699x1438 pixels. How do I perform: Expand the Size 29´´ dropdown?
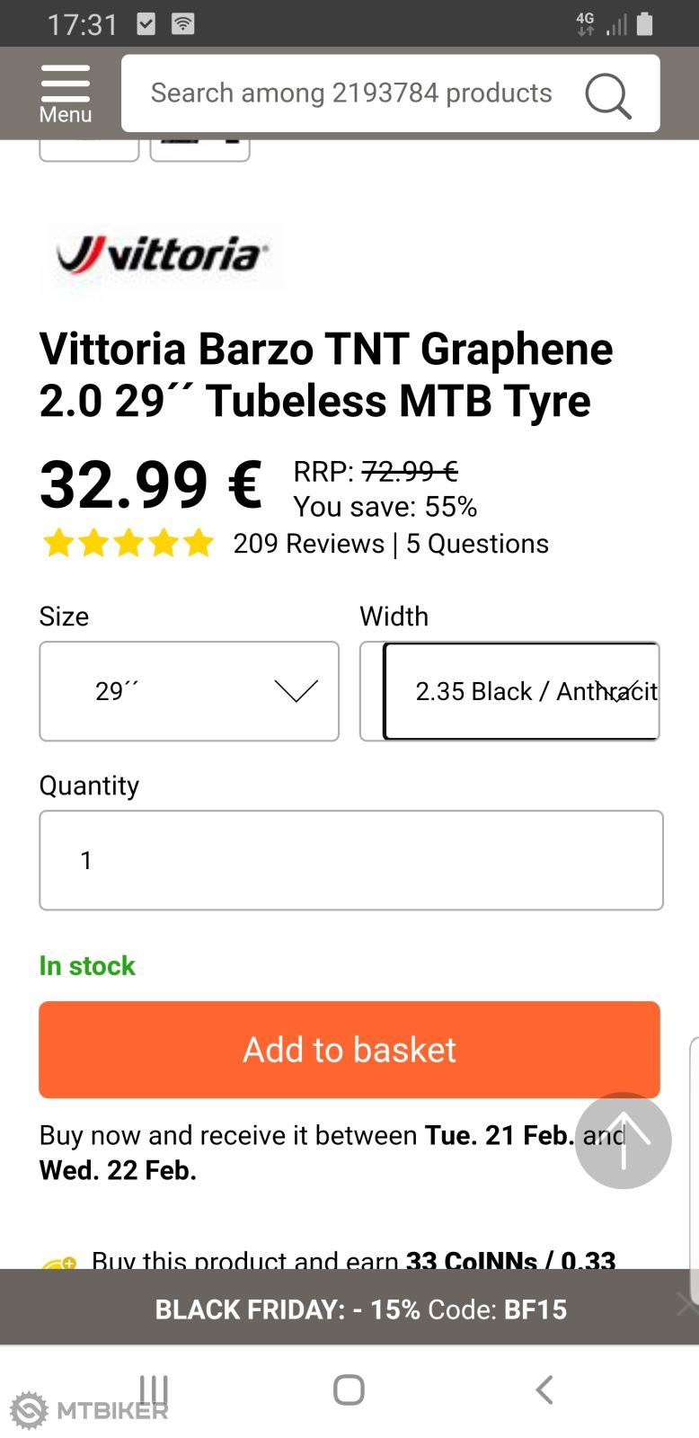189,691
